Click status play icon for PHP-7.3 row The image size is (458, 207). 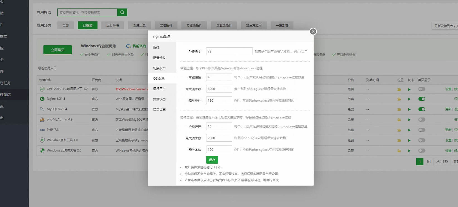[409, 130]
